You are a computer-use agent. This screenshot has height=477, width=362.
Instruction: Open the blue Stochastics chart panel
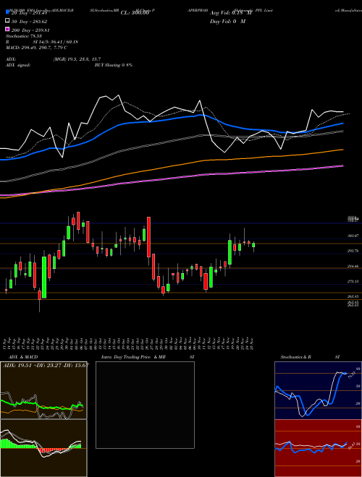click(x=318, y=390)
